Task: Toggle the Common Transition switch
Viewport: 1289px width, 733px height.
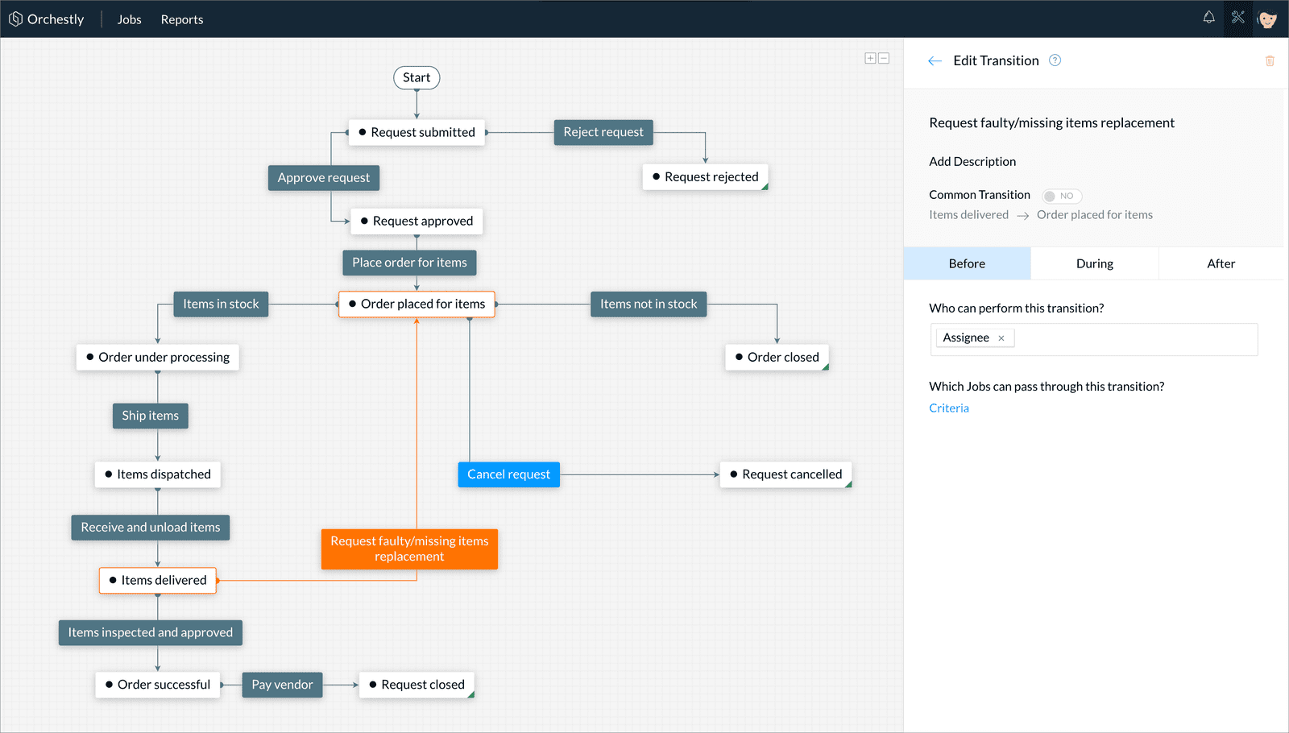Action: pyautogui.click(x=1061, y=196)
